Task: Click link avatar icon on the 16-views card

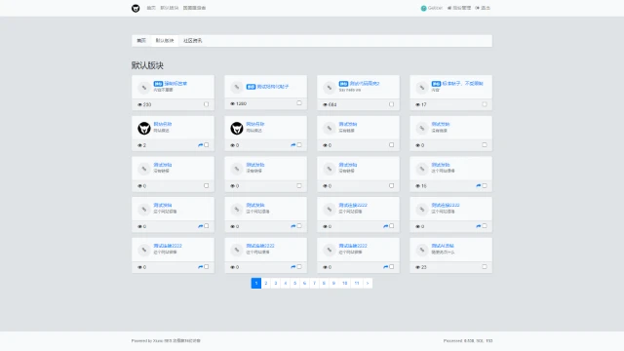Action: [422, 169]
